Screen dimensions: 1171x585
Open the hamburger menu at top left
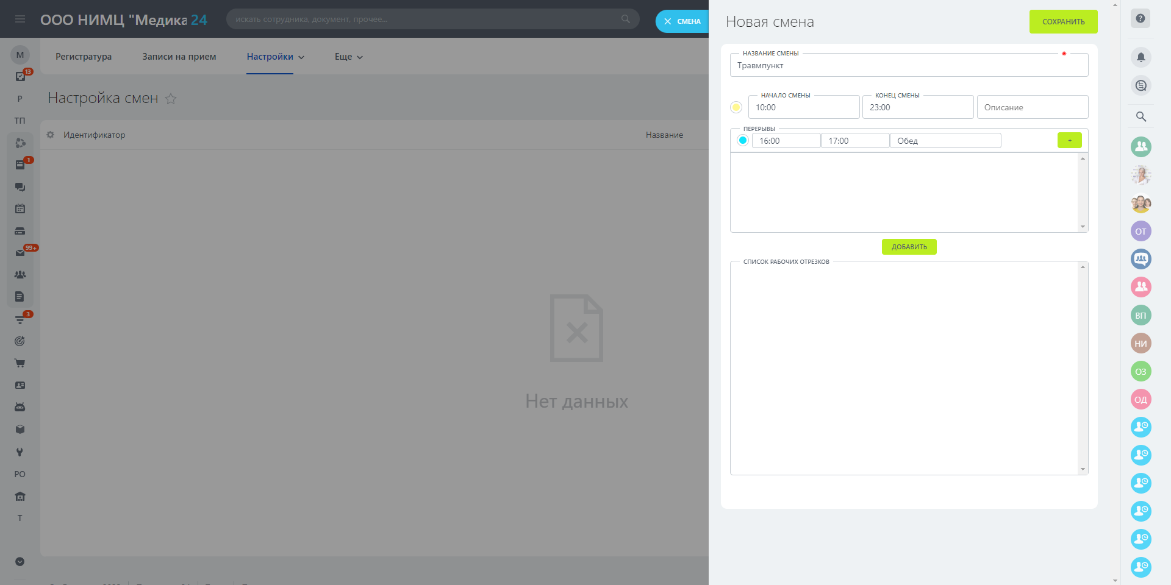(20, 19)
